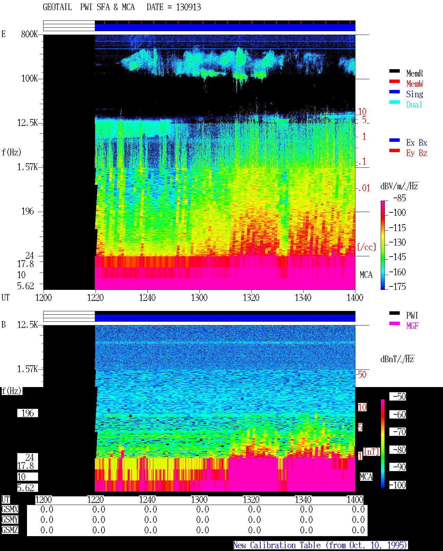The image size is (443, 551).
Task: Click the red density value 10 on E panel
Action: pyautogui.click(x=362, y=112)
